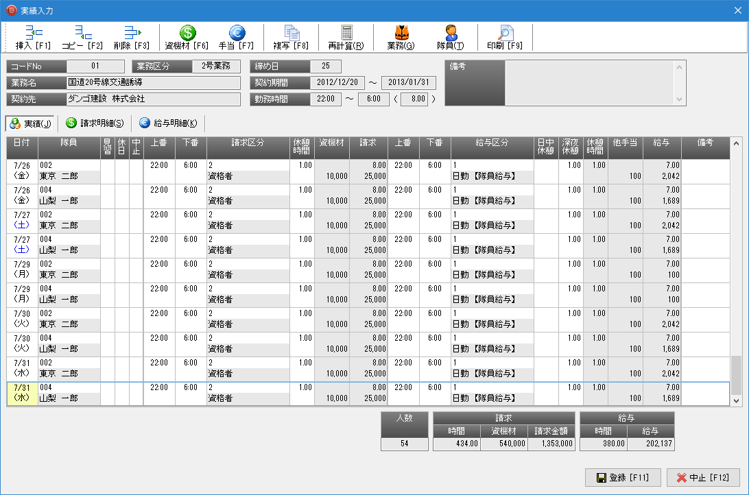Click 勤務時間 end field 6:00
Image resolution: width=749 pixels, height=495 pixels.
pyautogui.click(x=374, y=99)
